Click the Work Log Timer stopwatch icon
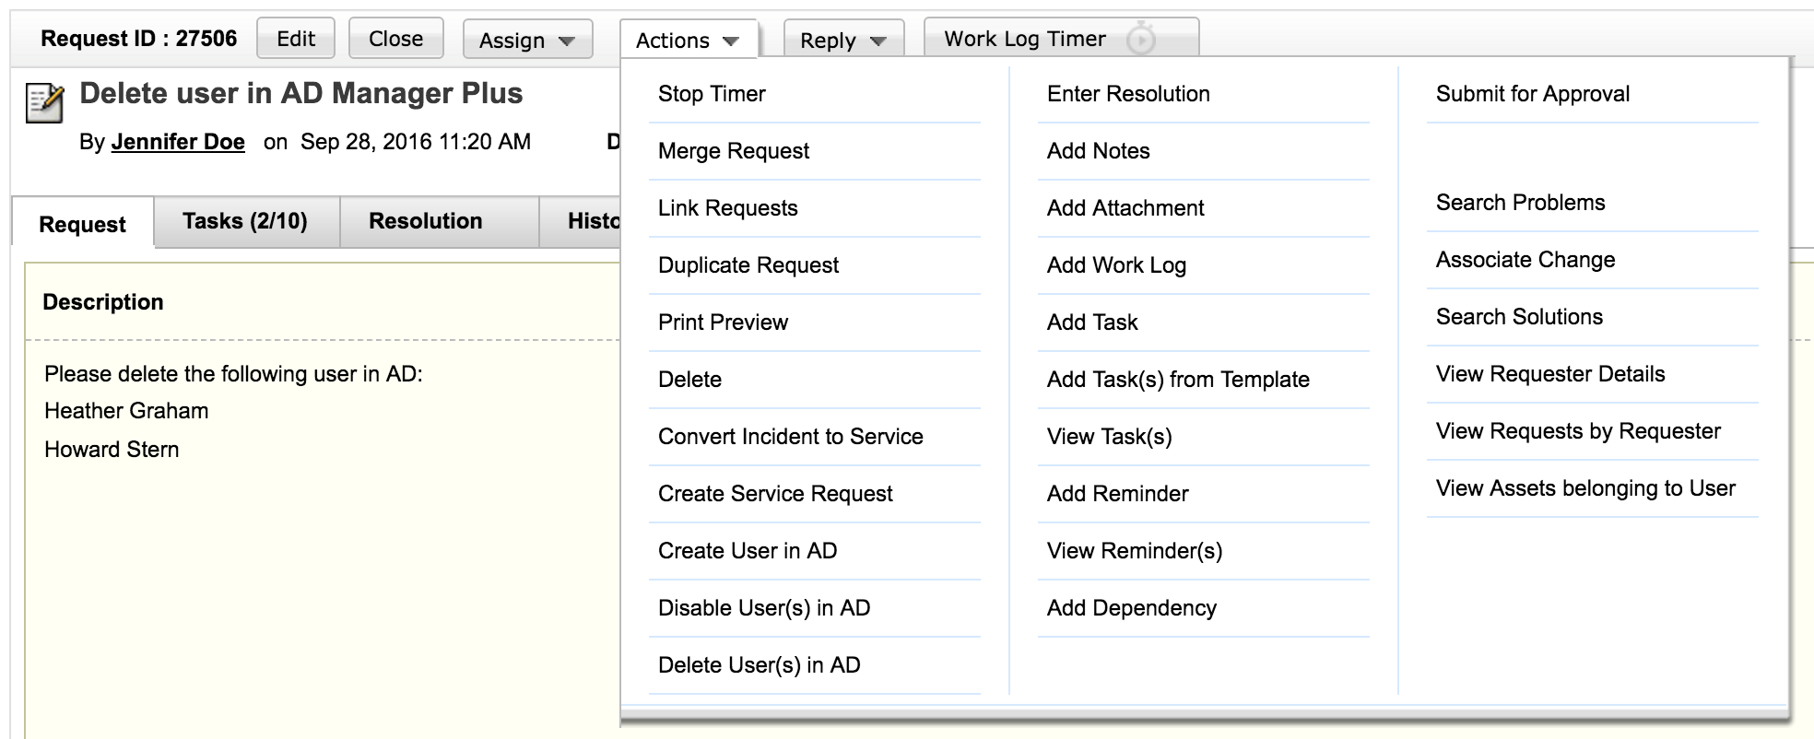This screenshot has width=1814, height=739. pos(1141,40)
